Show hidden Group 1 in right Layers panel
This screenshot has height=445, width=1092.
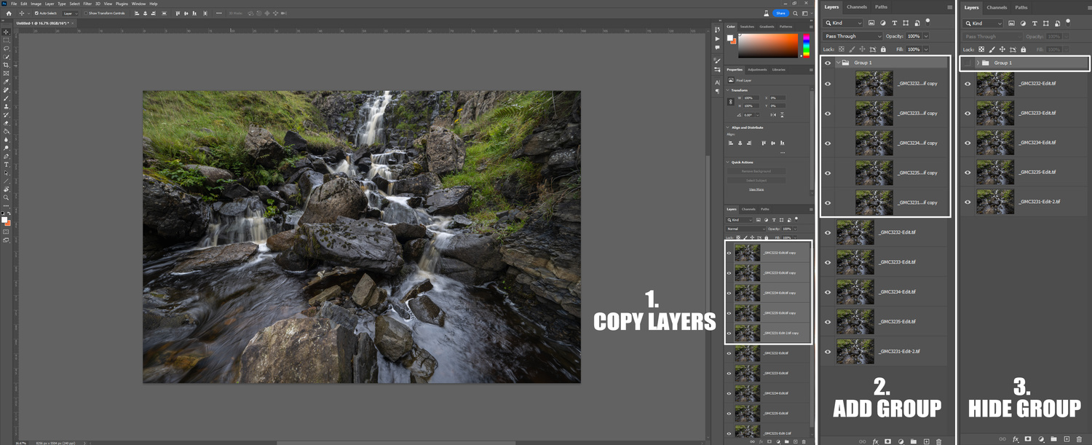click(x=968, y=63)
